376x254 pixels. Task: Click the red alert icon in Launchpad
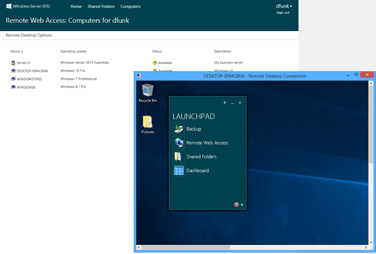coord(236,205)
